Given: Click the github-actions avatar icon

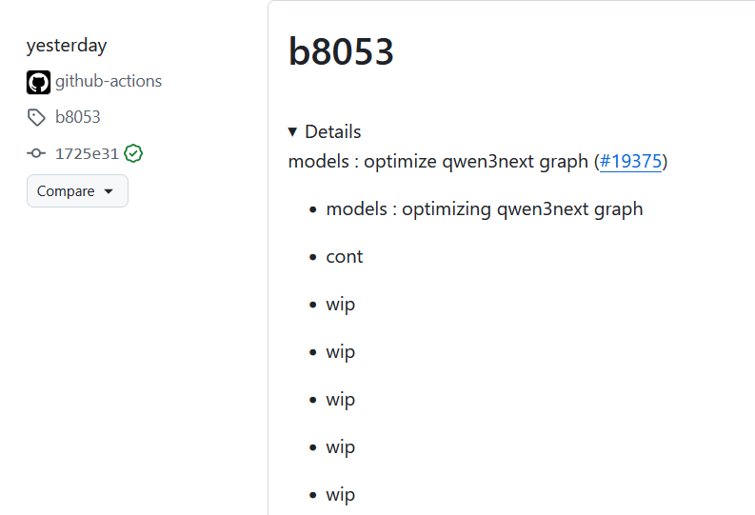Looking at the screenshot, I should pos(38,82).
